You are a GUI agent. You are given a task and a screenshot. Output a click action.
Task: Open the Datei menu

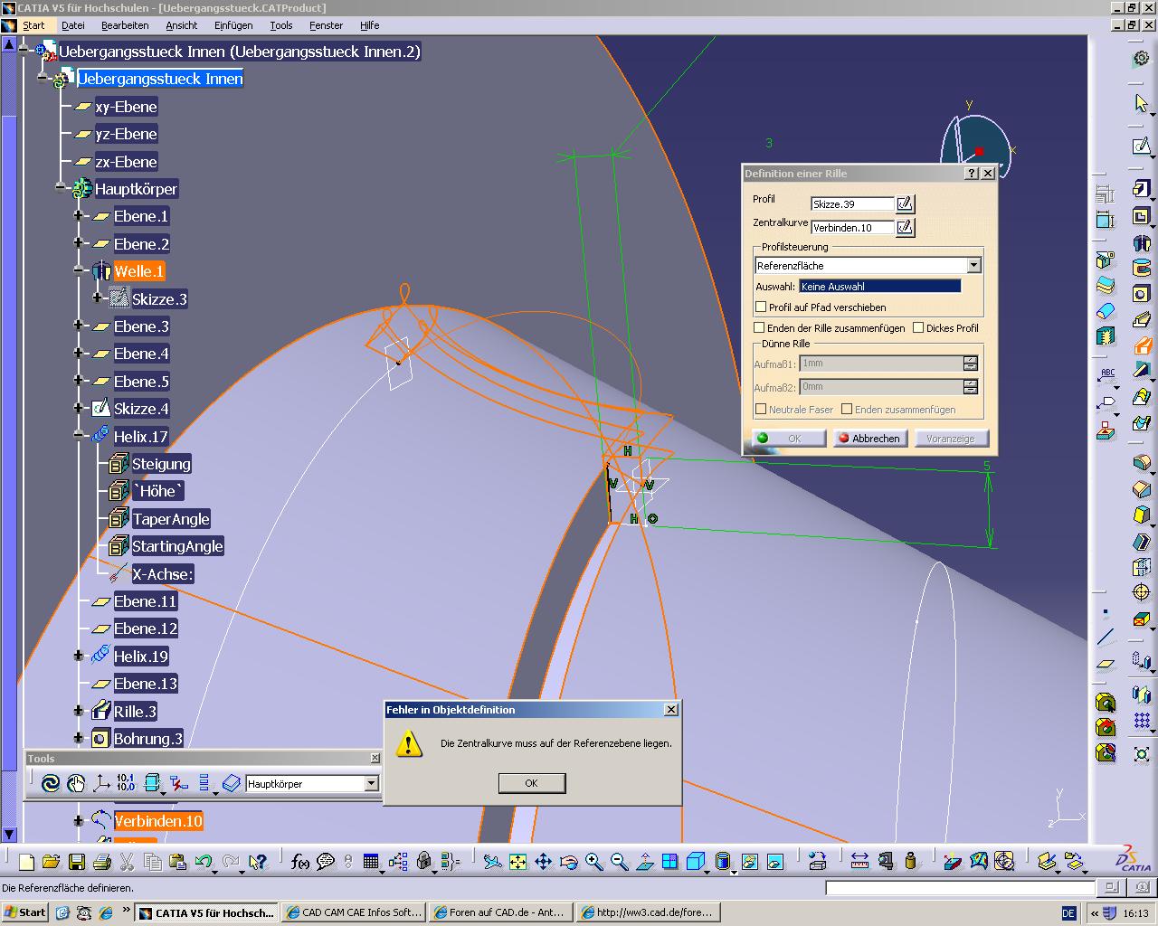tap(73, 25)
